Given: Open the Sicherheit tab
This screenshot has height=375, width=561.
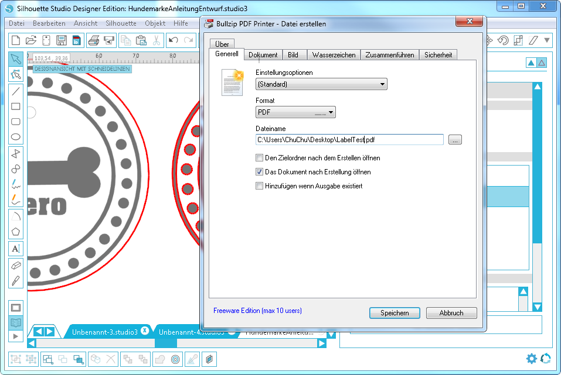Looking at the screenshot, I should click(438, 55).
